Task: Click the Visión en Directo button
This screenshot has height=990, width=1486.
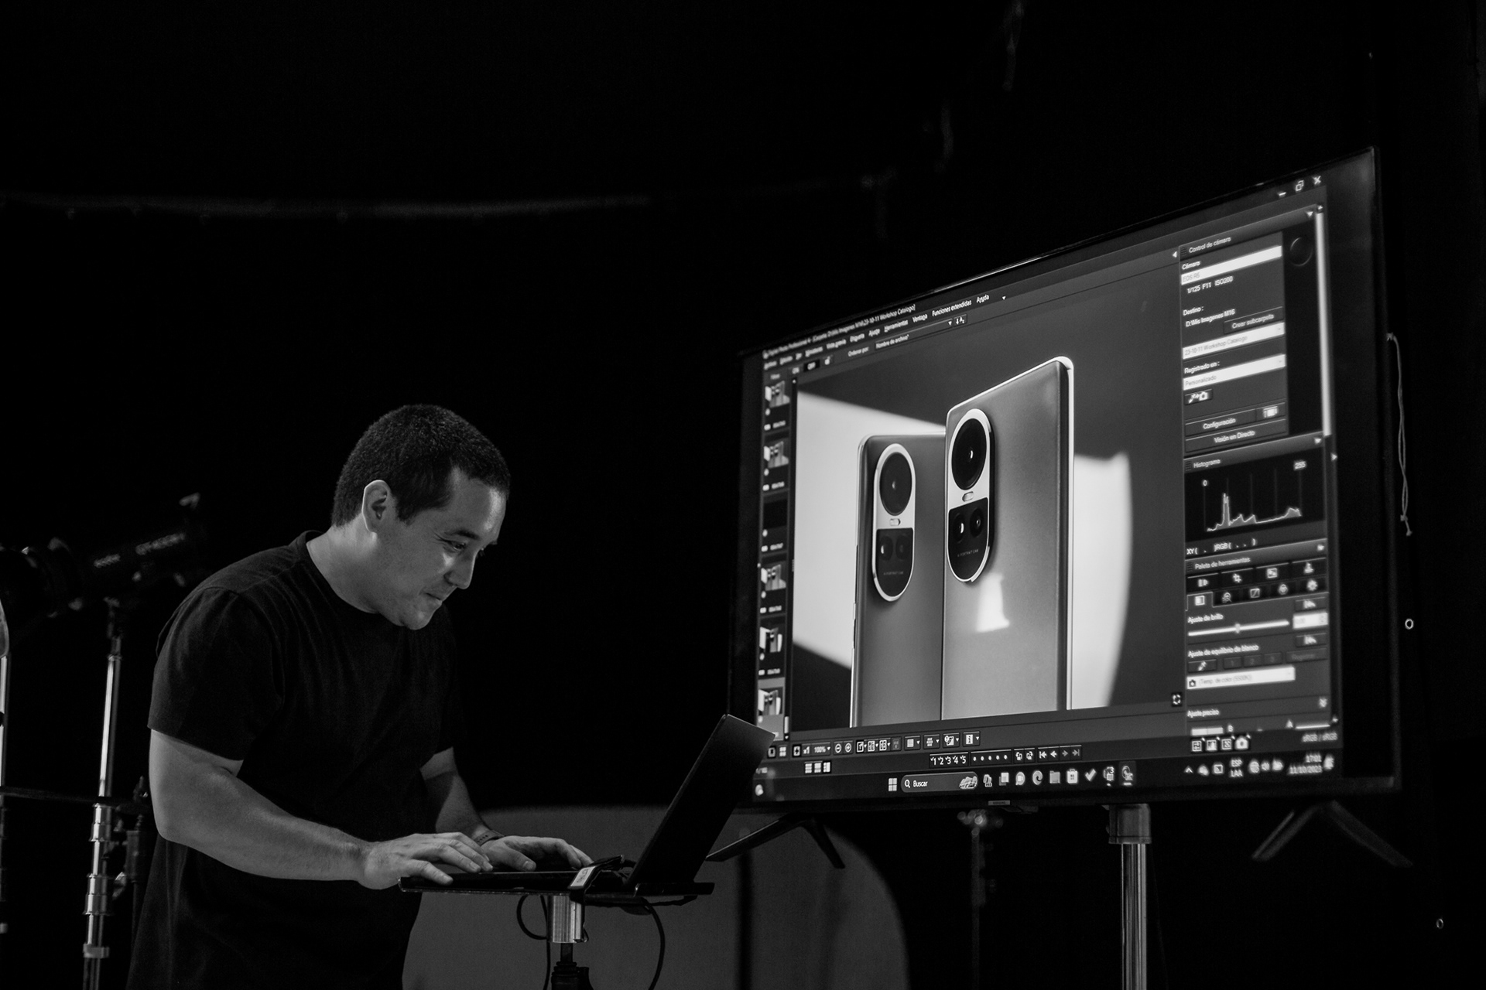Action: pyautogui.click(x=1234, y=436)
